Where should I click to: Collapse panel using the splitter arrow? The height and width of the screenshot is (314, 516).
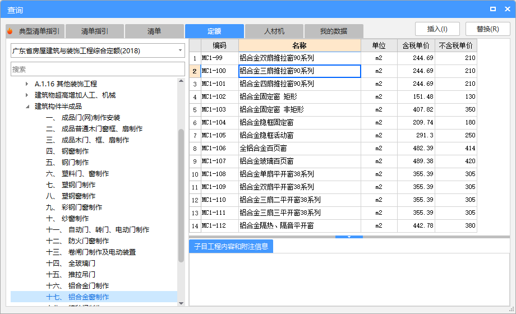pos(349,237)
